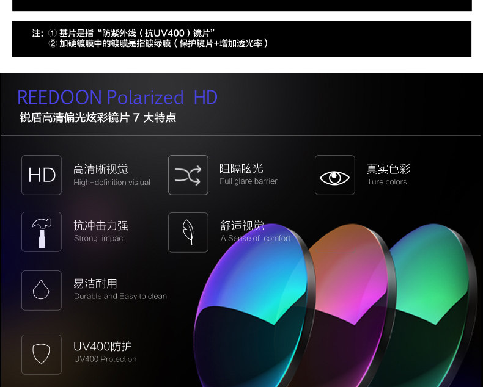
Task: Click the Full glare barrier caption
Action: [x=249, y=181]
